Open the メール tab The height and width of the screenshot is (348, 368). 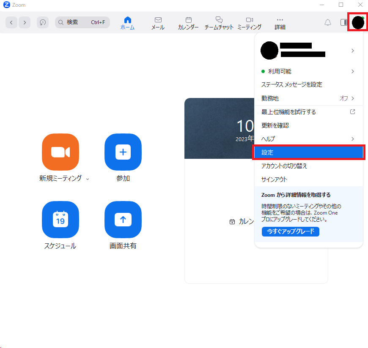point(158,23)
